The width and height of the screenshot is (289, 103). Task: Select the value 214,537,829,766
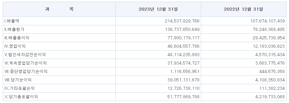182,21
